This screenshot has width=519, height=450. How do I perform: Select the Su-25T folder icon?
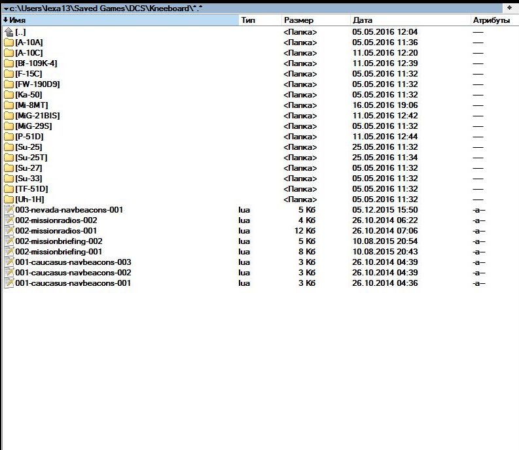pyautogui.click(x=9, y=158)
